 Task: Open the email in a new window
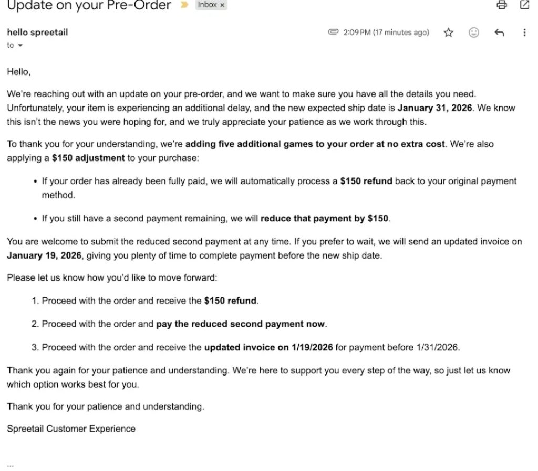[x=524, y=5]
